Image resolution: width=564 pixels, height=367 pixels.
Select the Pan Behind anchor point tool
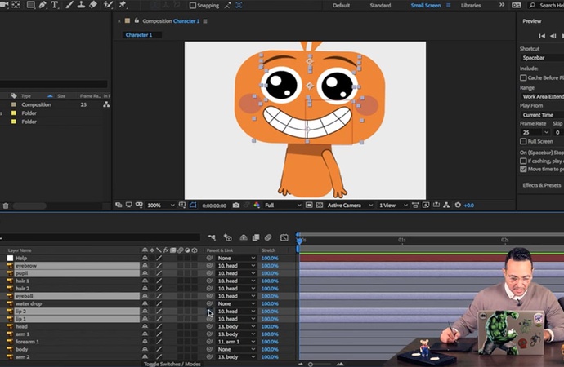click(x=16, y=5)
